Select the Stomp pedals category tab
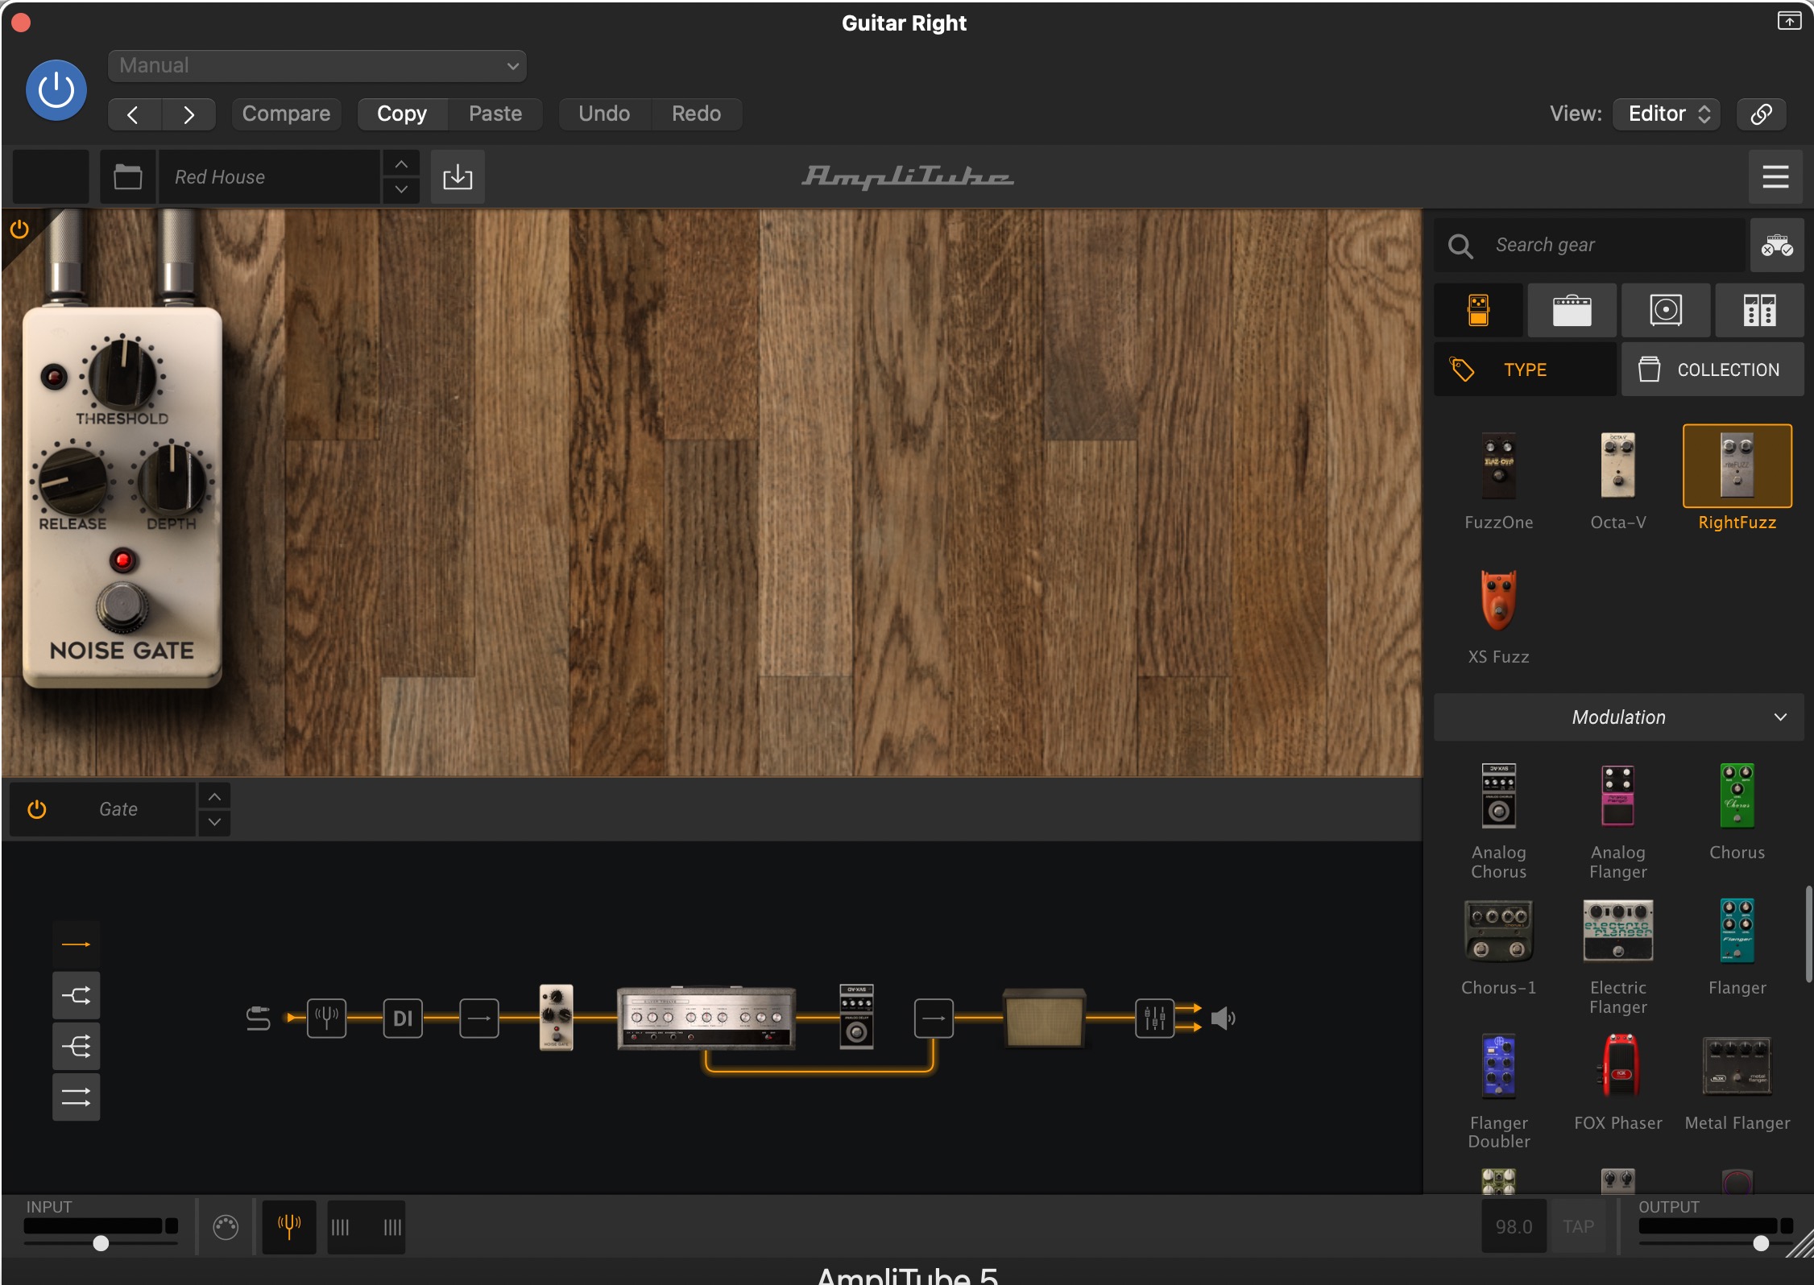Image resolution: width=1814 pixels, height=1285 pixels. click(x=1478, y=310)
